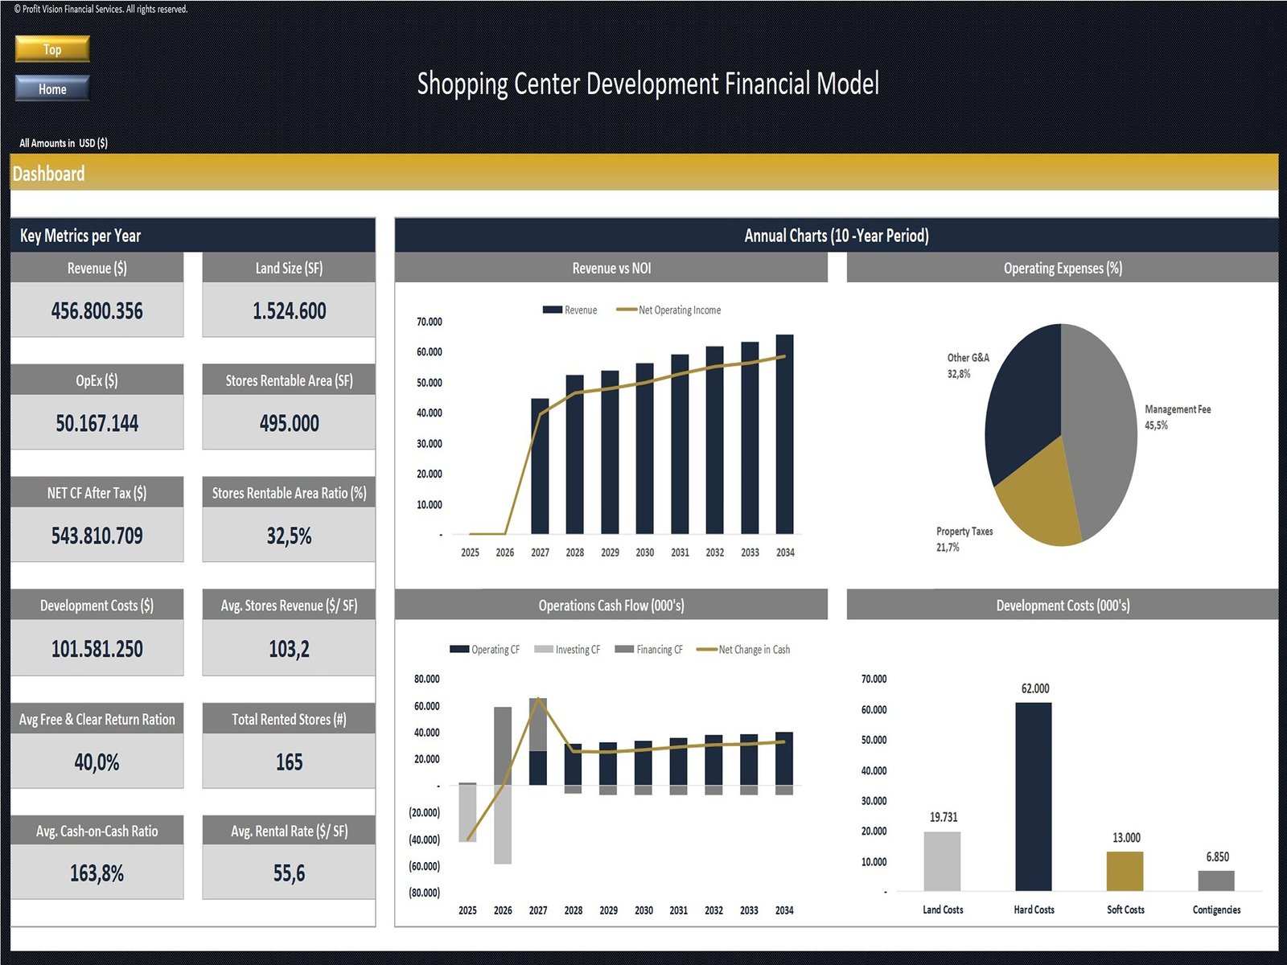Click the Operating CF legend entry
The image size is (1287, 965).
click(x=485, y=650)
